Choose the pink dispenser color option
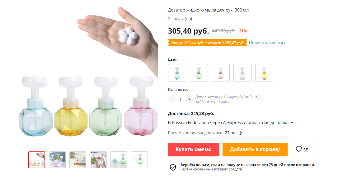 pyautogui.click(x=220, y=73)
